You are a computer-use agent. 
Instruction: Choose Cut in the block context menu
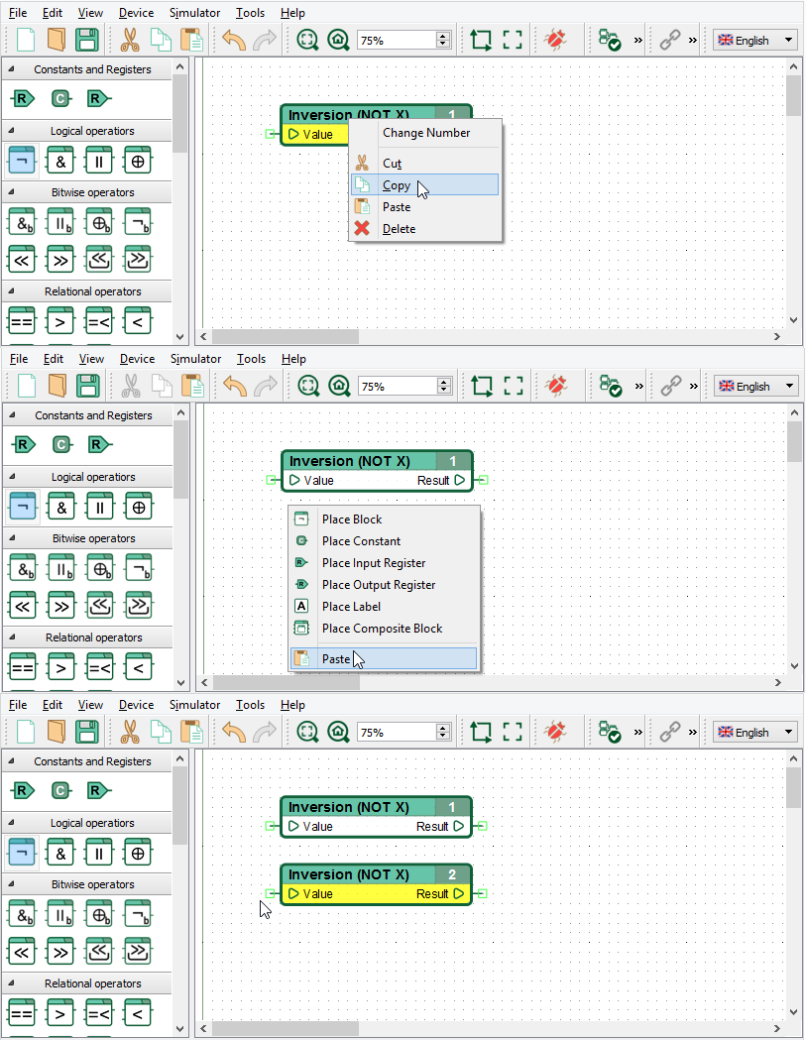click(424, 164)
